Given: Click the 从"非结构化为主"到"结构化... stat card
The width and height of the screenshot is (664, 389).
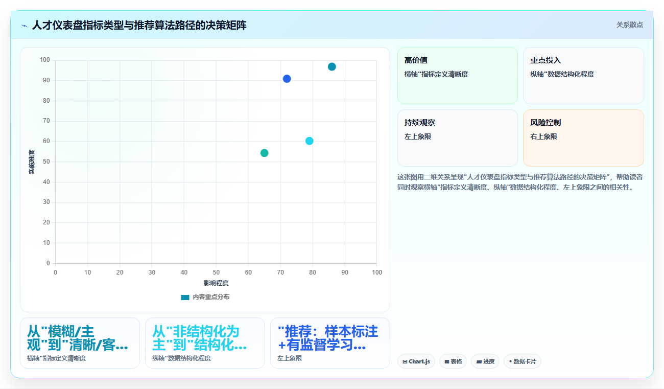Looking at the screenshot, I should coord(205,343).
